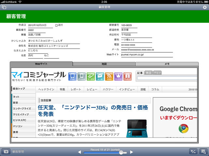Tap the 都道府県 field 東京都
Image resolution: width=209 pixels, height=156 pixels.
(x=129, y=30)
